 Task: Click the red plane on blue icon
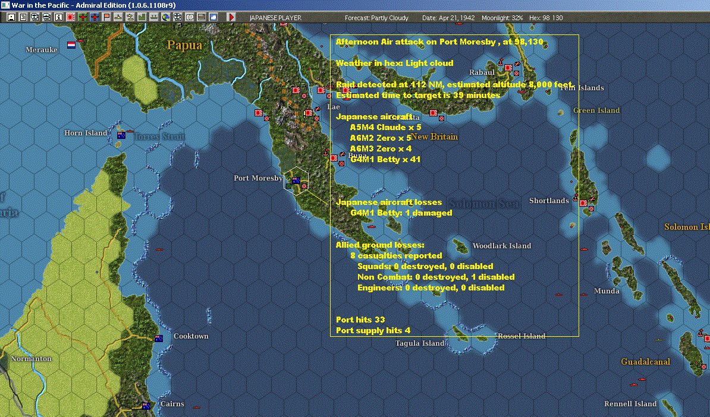click(94, 17)
